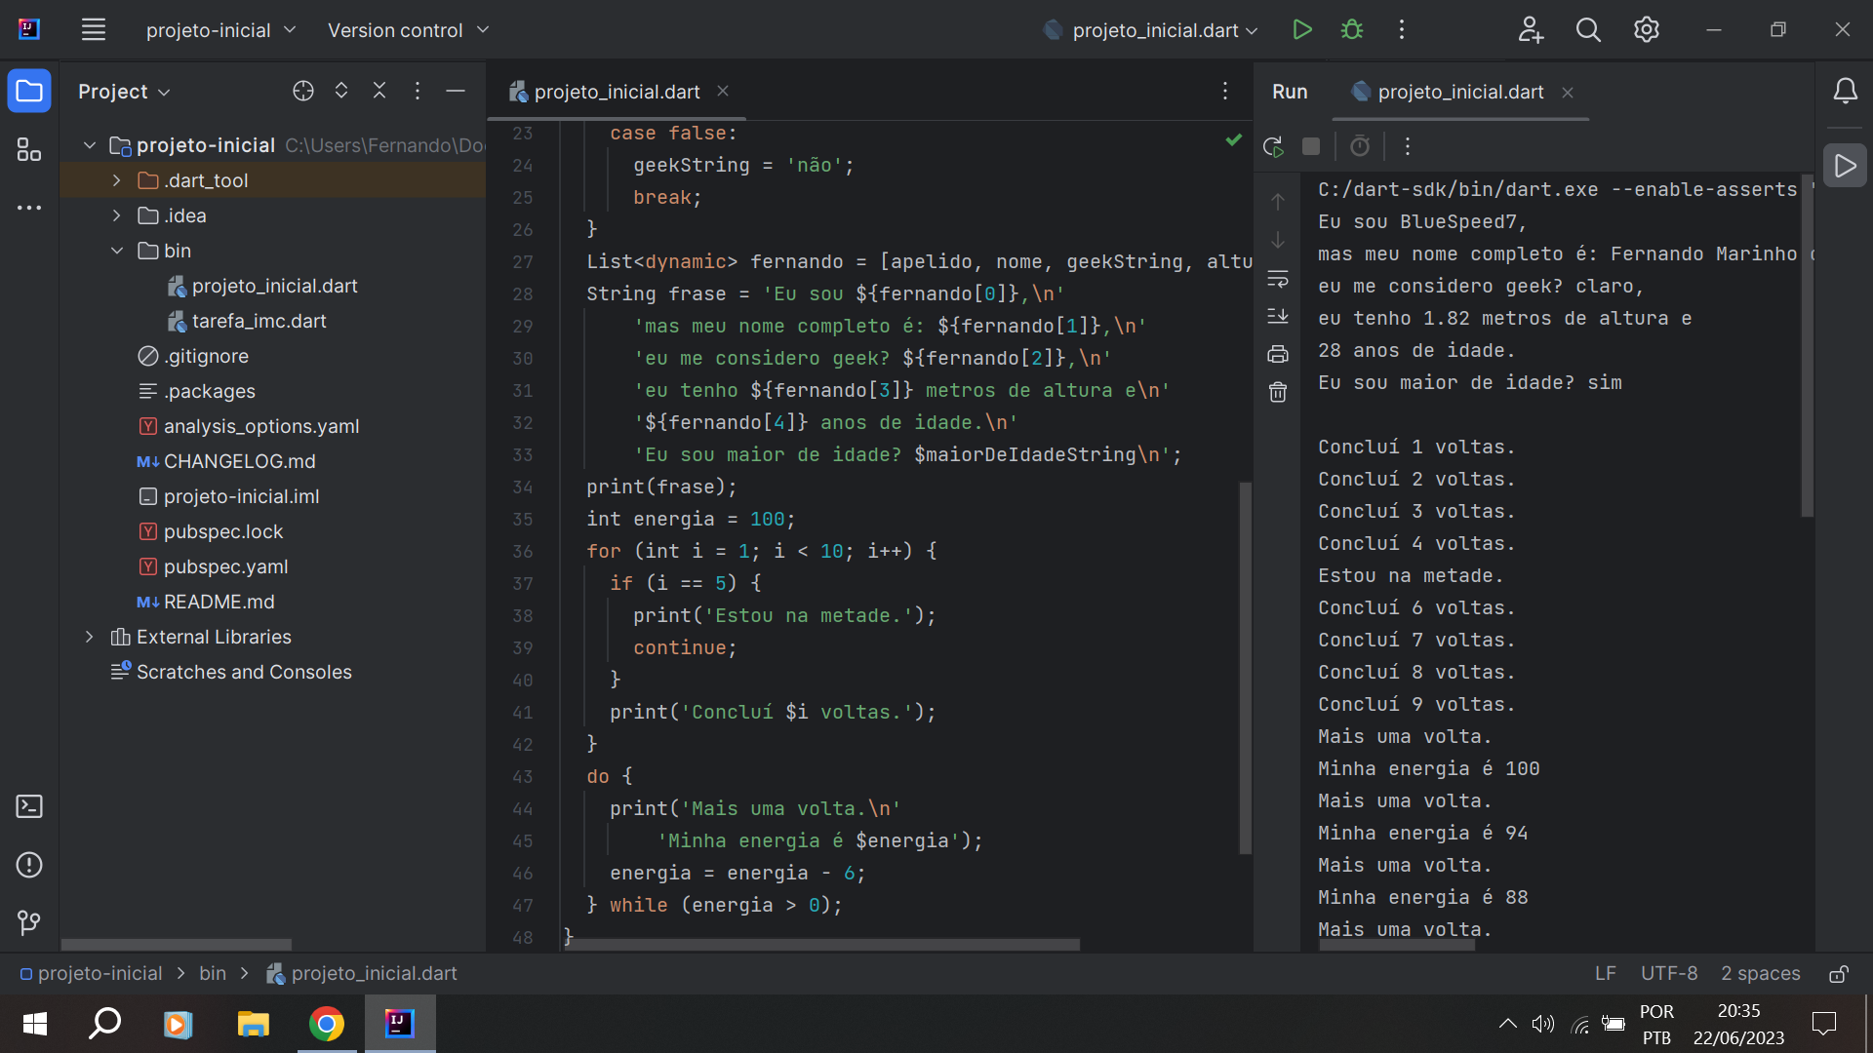Open the Terminal tool window
Image resolution: width=1873 pixels, height=1053 pixels.
click(x=29, y=806)
